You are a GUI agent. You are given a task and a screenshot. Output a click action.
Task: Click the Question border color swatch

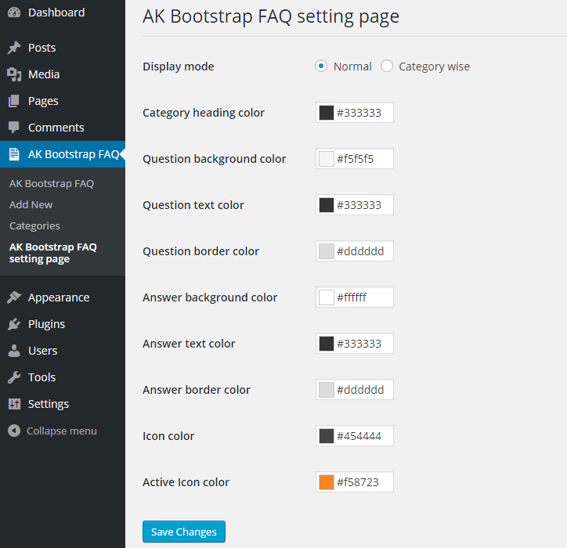(326, 251)
